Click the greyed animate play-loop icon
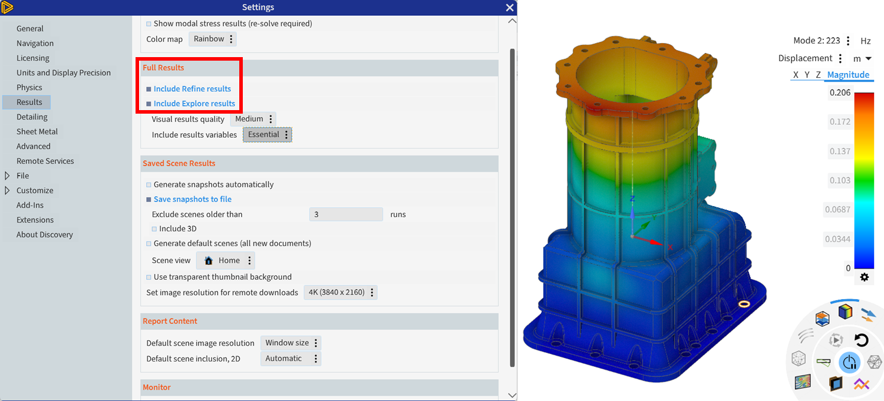This screenshot has height=401, width=884. tap(836, 340)
